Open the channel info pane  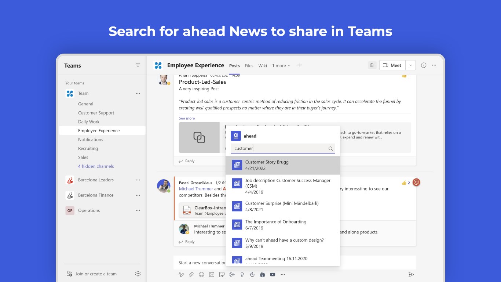point(424,65)
